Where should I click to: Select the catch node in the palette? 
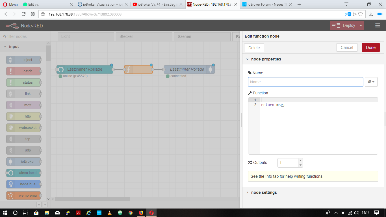(23, 71)
